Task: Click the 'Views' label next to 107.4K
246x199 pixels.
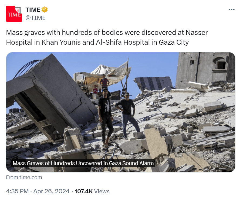Action: (102, 191)
